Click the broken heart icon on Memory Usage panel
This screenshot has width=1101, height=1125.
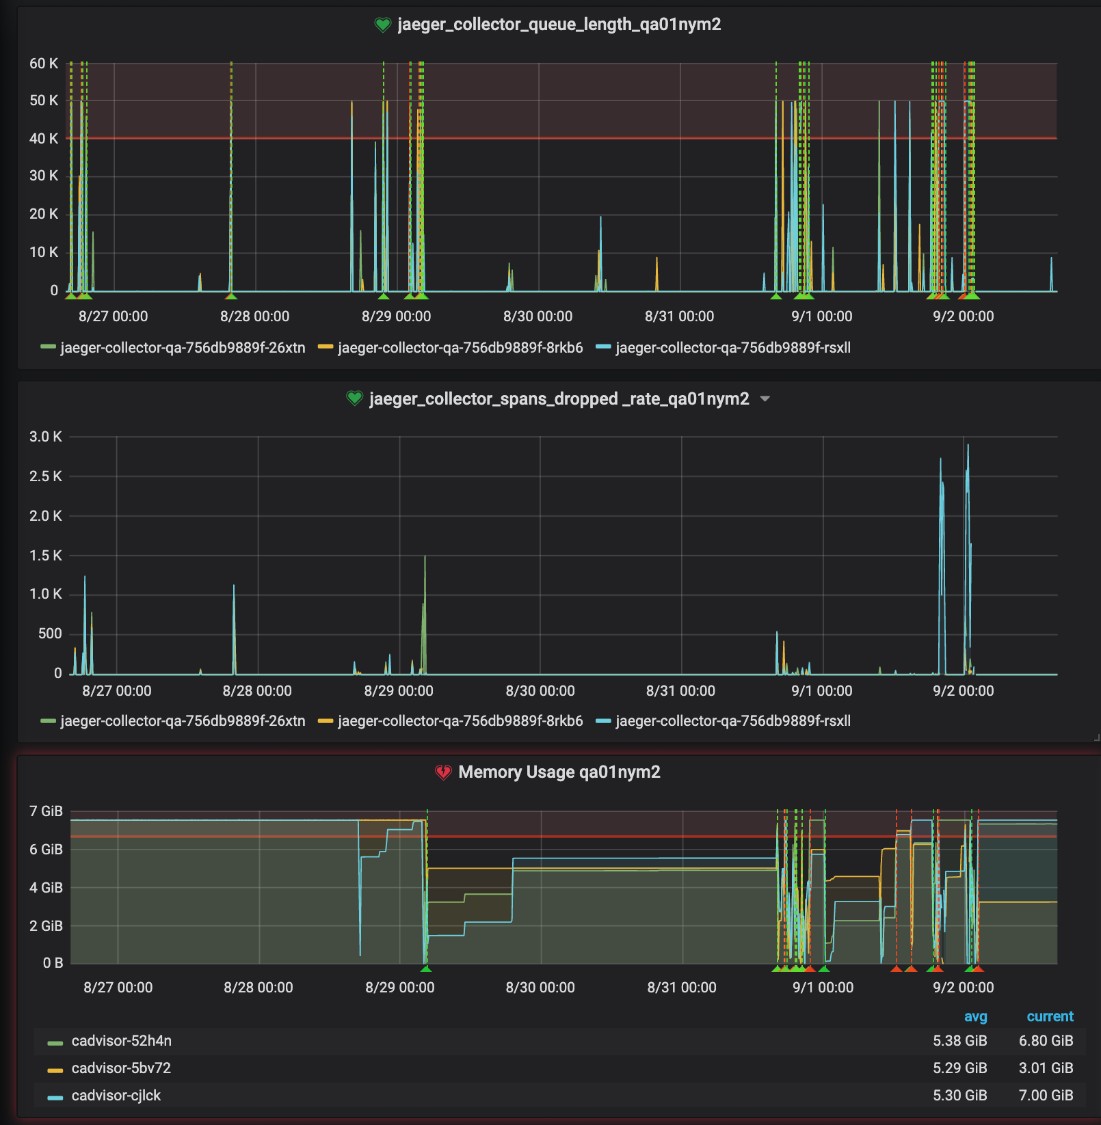point(443,772)
